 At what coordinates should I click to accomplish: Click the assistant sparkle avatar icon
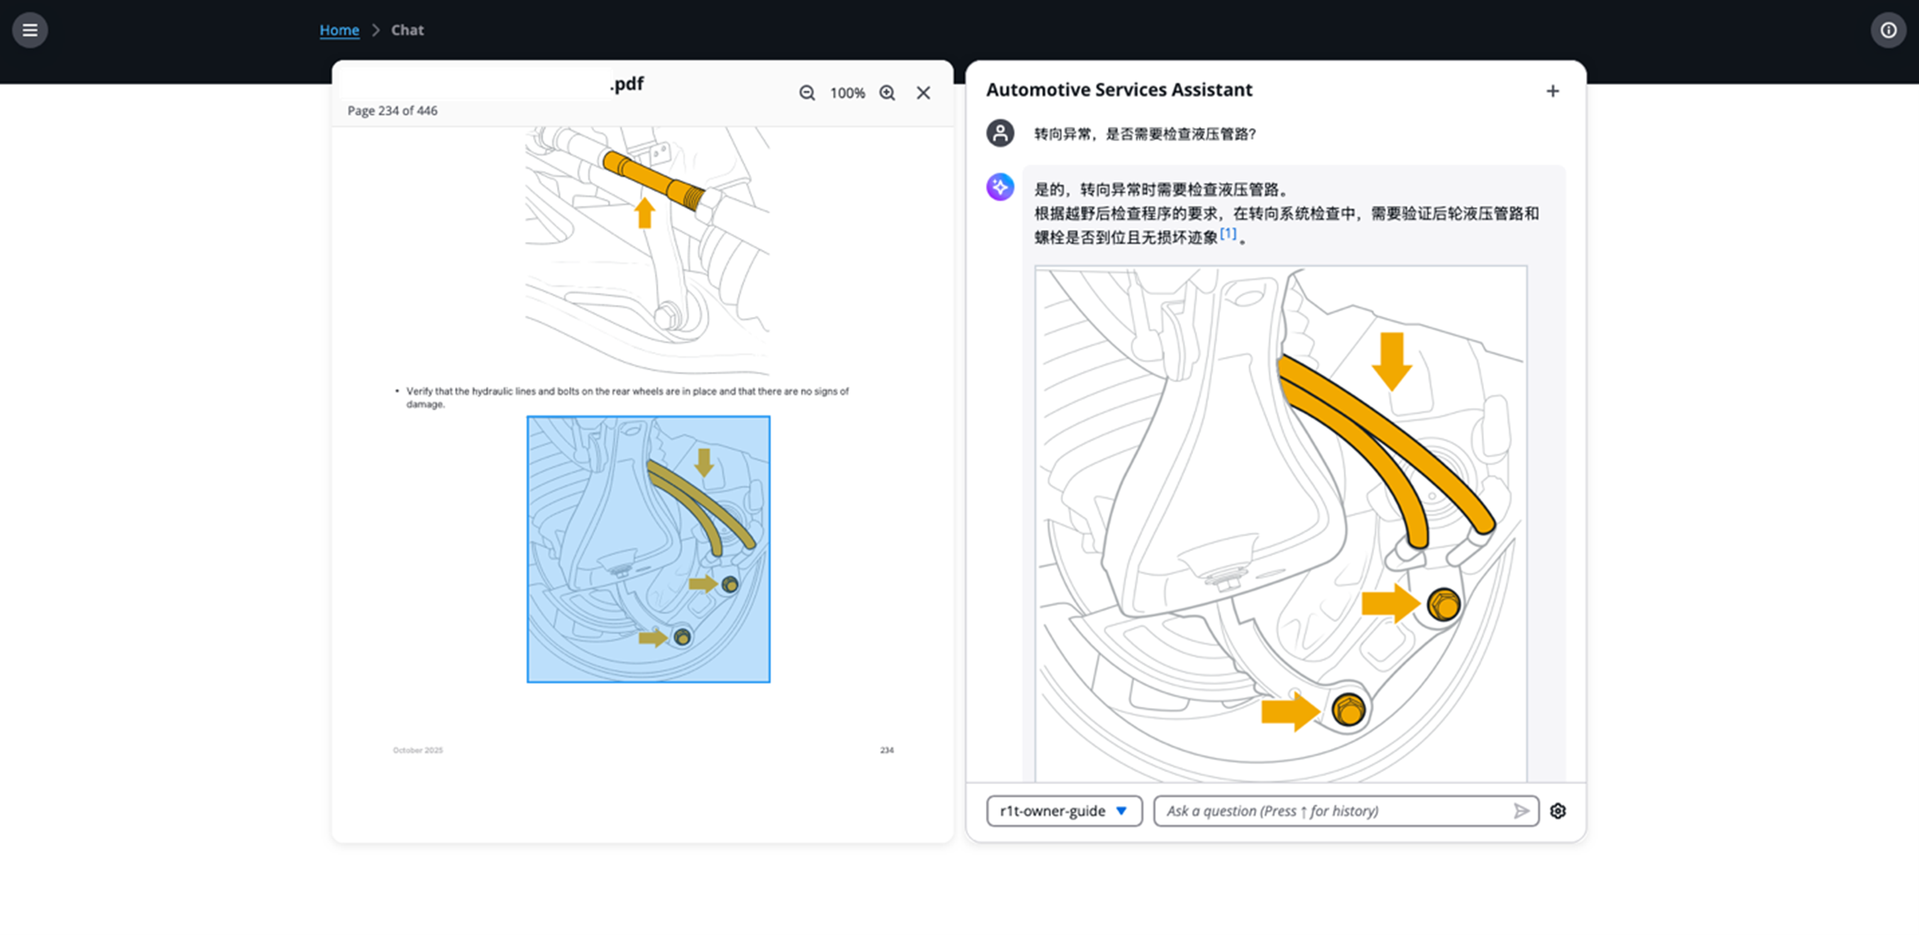1000,187
